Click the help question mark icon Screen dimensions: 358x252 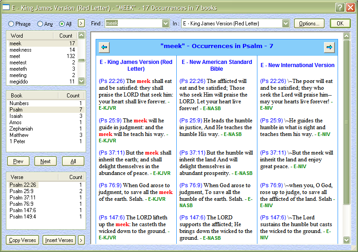click(340, 8)
